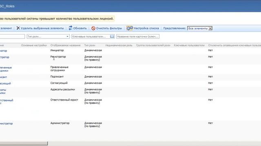Open 'Настройка списка' settings
The width and height of the screenshot is (261, 146).
click(x=143, y=28)
